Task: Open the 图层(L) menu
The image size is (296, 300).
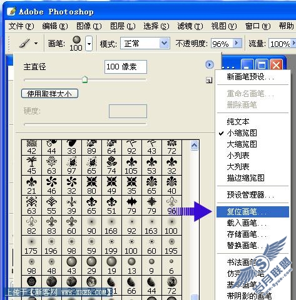Action: (x=123, y=26)
